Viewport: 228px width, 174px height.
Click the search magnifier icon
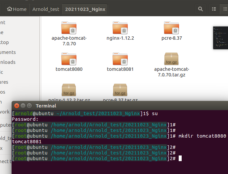pyautogui.click(x=201, y=9)
